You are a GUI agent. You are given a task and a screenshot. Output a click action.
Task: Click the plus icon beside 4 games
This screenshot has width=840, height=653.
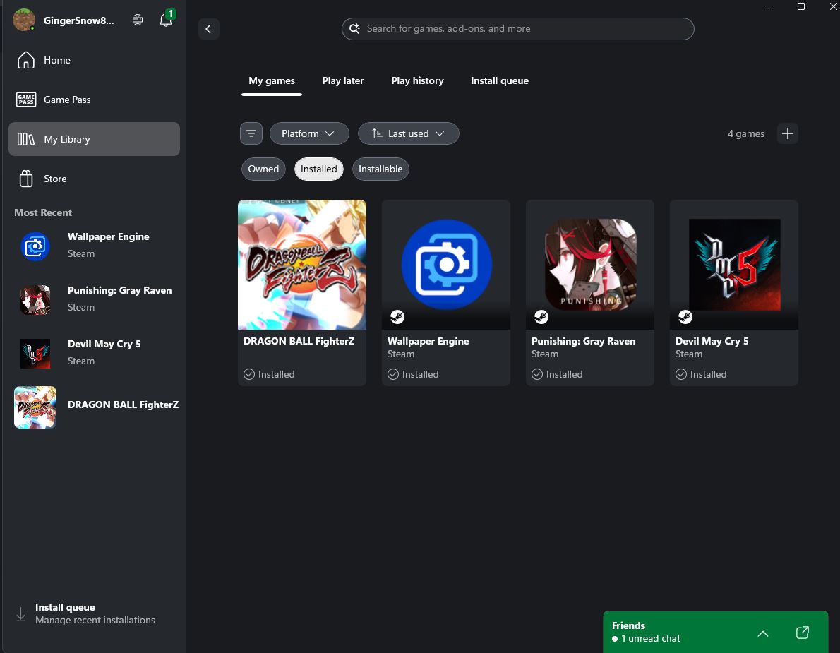click(788, 133)
